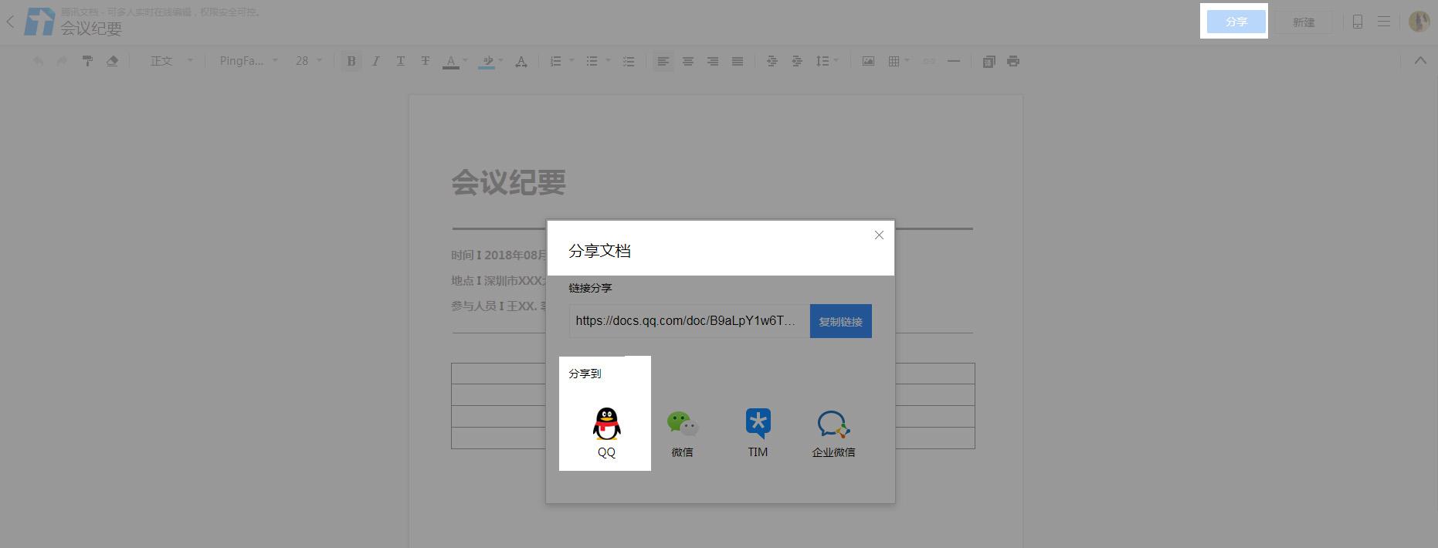The image size is (1438, 548).
Task: Apply the text highlight color
Action: pyautogui.click(x=487, y=61)
